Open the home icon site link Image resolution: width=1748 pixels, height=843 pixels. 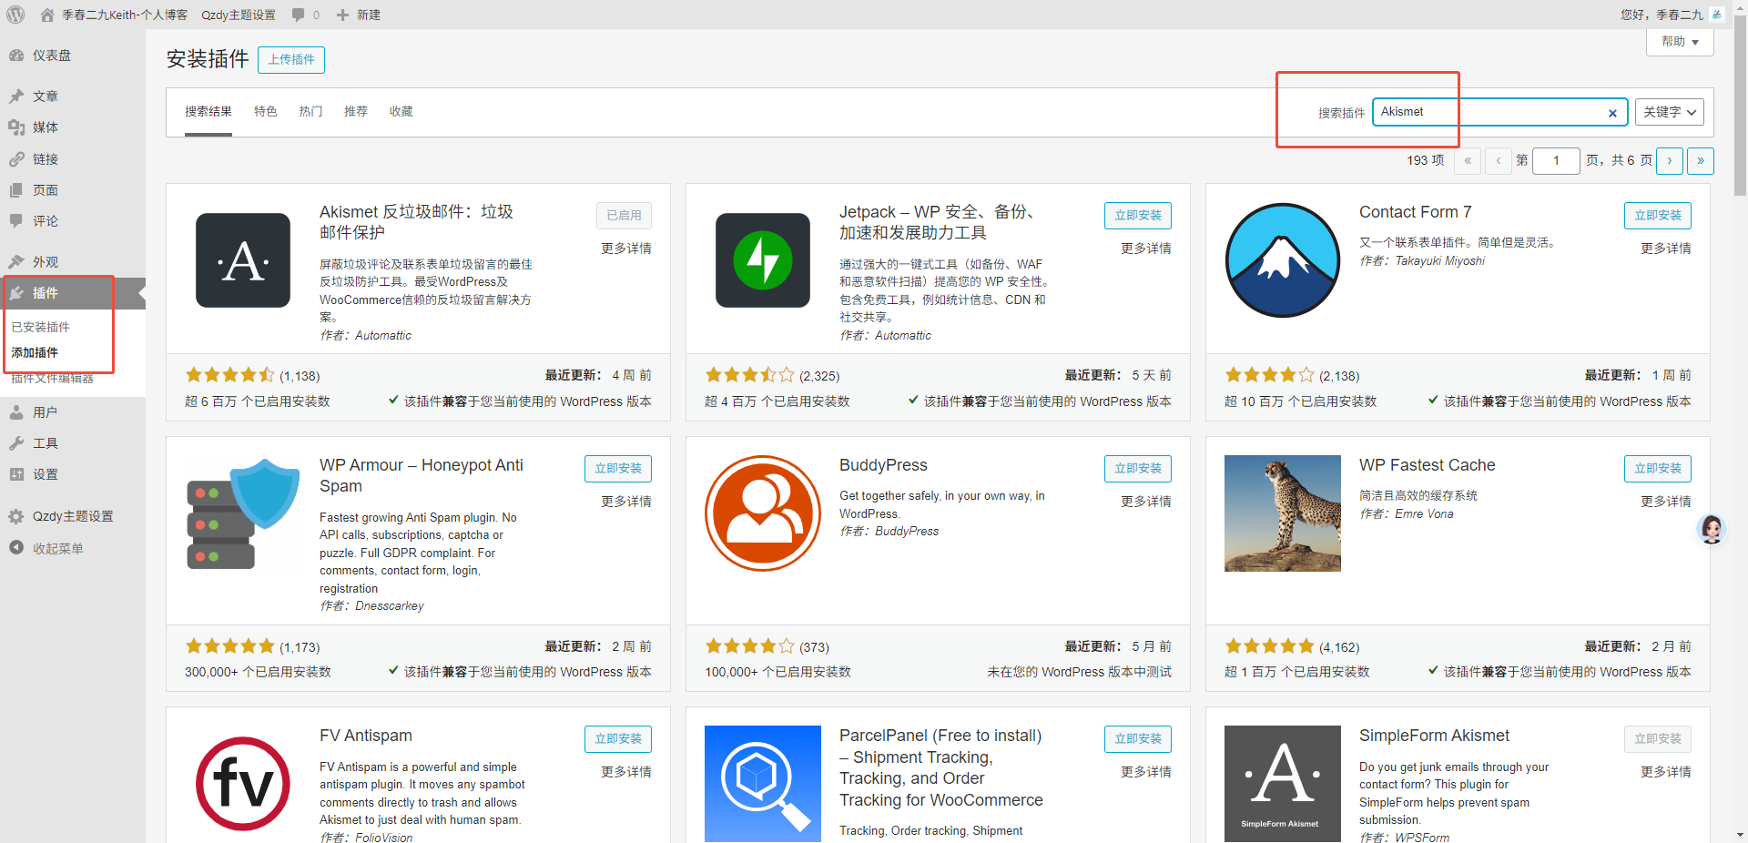point(47,15)
